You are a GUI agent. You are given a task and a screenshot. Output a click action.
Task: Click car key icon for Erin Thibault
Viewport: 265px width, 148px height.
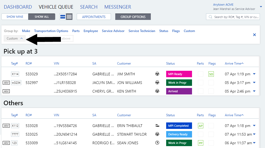(x=157, y=126)
